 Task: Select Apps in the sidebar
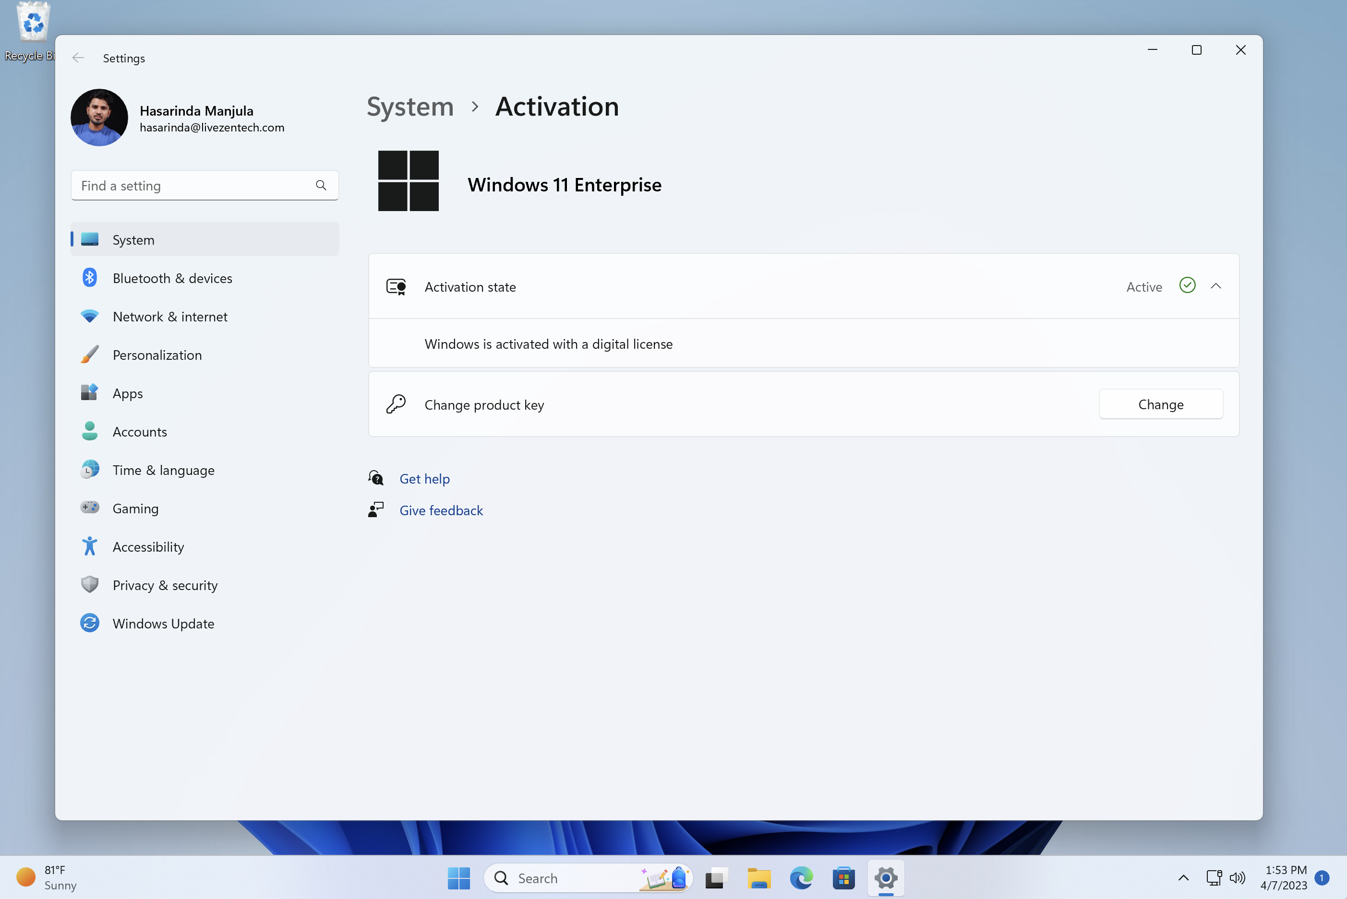click(x=127, y=393)
